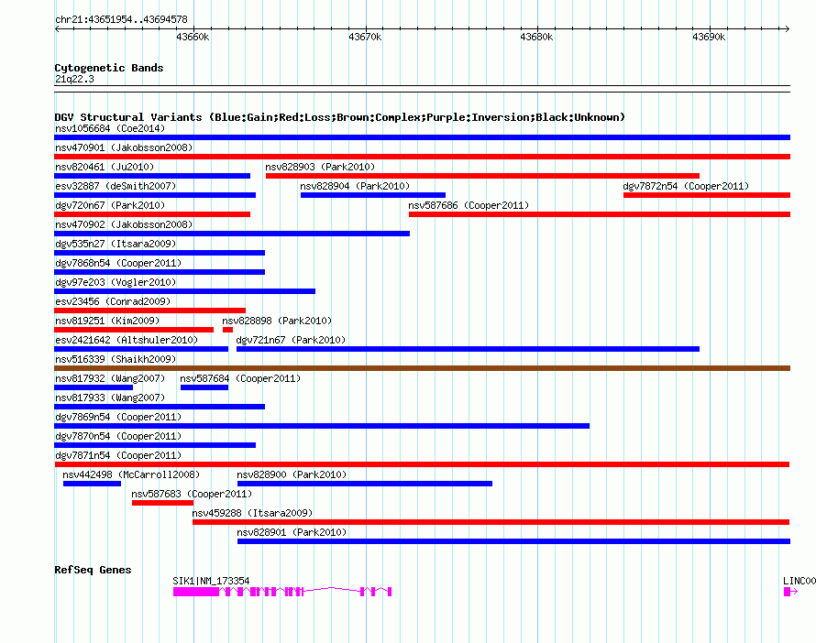Click the SIK1 gene large exon block

point(196,592)
